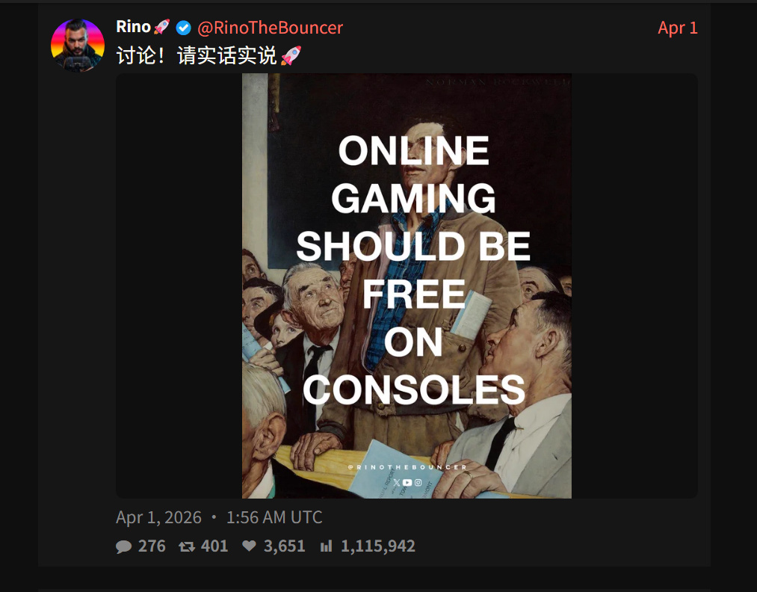Click the blue verified badge
The height and width of the screenshot is (592, 757).
click(x=183, y=28)
